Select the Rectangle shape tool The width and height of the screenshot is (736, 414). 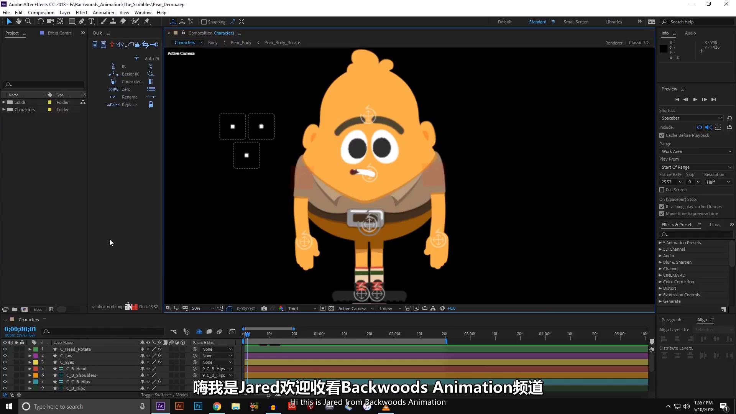[x=72, y=21]
